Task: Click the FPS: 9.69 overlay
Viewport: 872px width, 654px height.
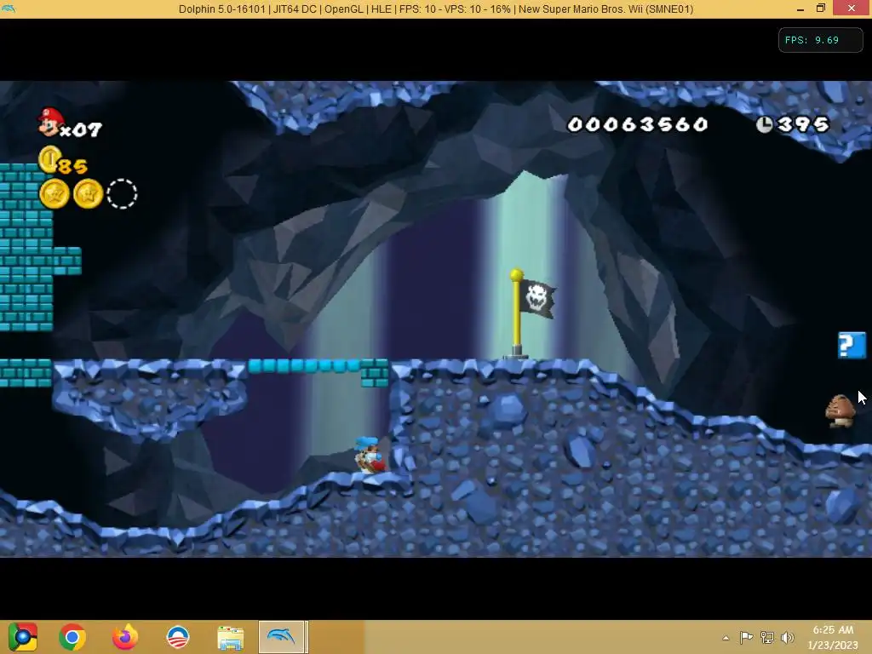Action: click(x=820, y=40)
